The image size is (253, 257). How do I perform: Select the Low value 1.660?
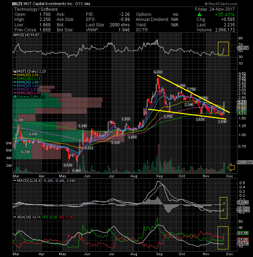(x=45, y=25)
